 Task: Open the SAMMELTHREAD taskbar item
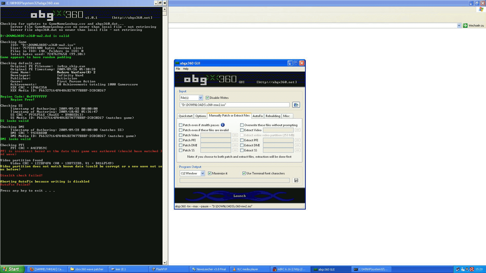click(47, 269)
